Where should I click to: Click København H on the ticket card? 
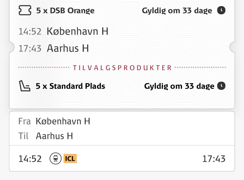(78, 31)
